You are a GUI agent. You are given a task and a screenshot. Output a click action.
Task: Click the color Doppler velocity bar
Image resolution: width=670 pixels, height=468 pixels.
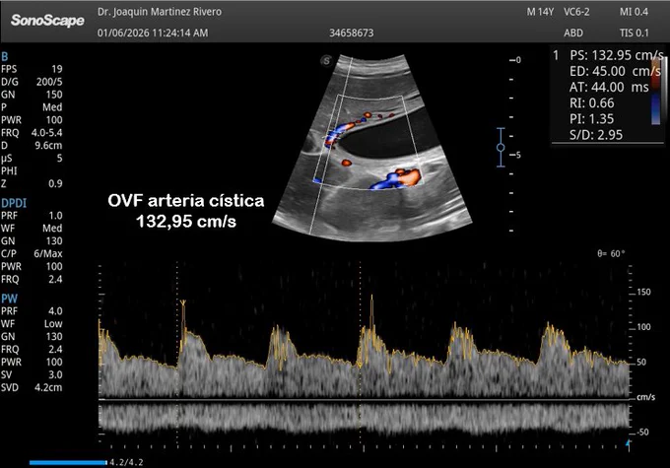point(655,91)
